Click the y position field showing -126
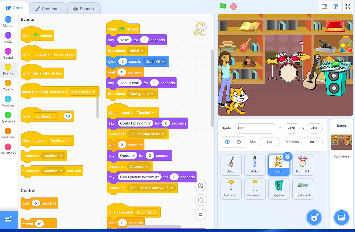 tap(315, 128)
